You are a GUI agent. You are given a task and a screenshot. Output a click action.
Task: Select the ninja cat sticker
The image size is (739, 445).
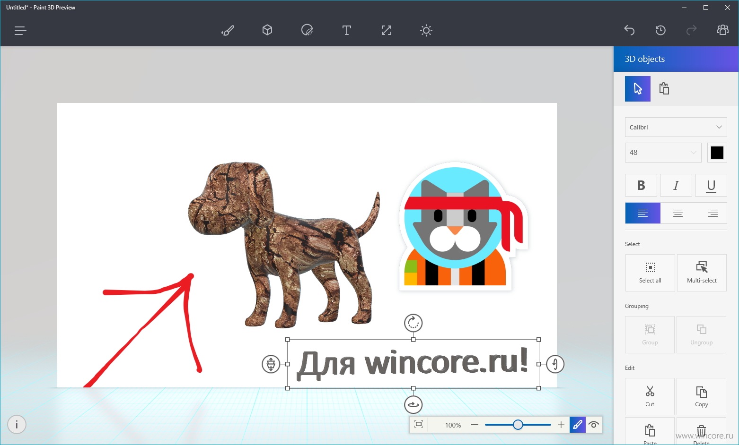(463, 227)
